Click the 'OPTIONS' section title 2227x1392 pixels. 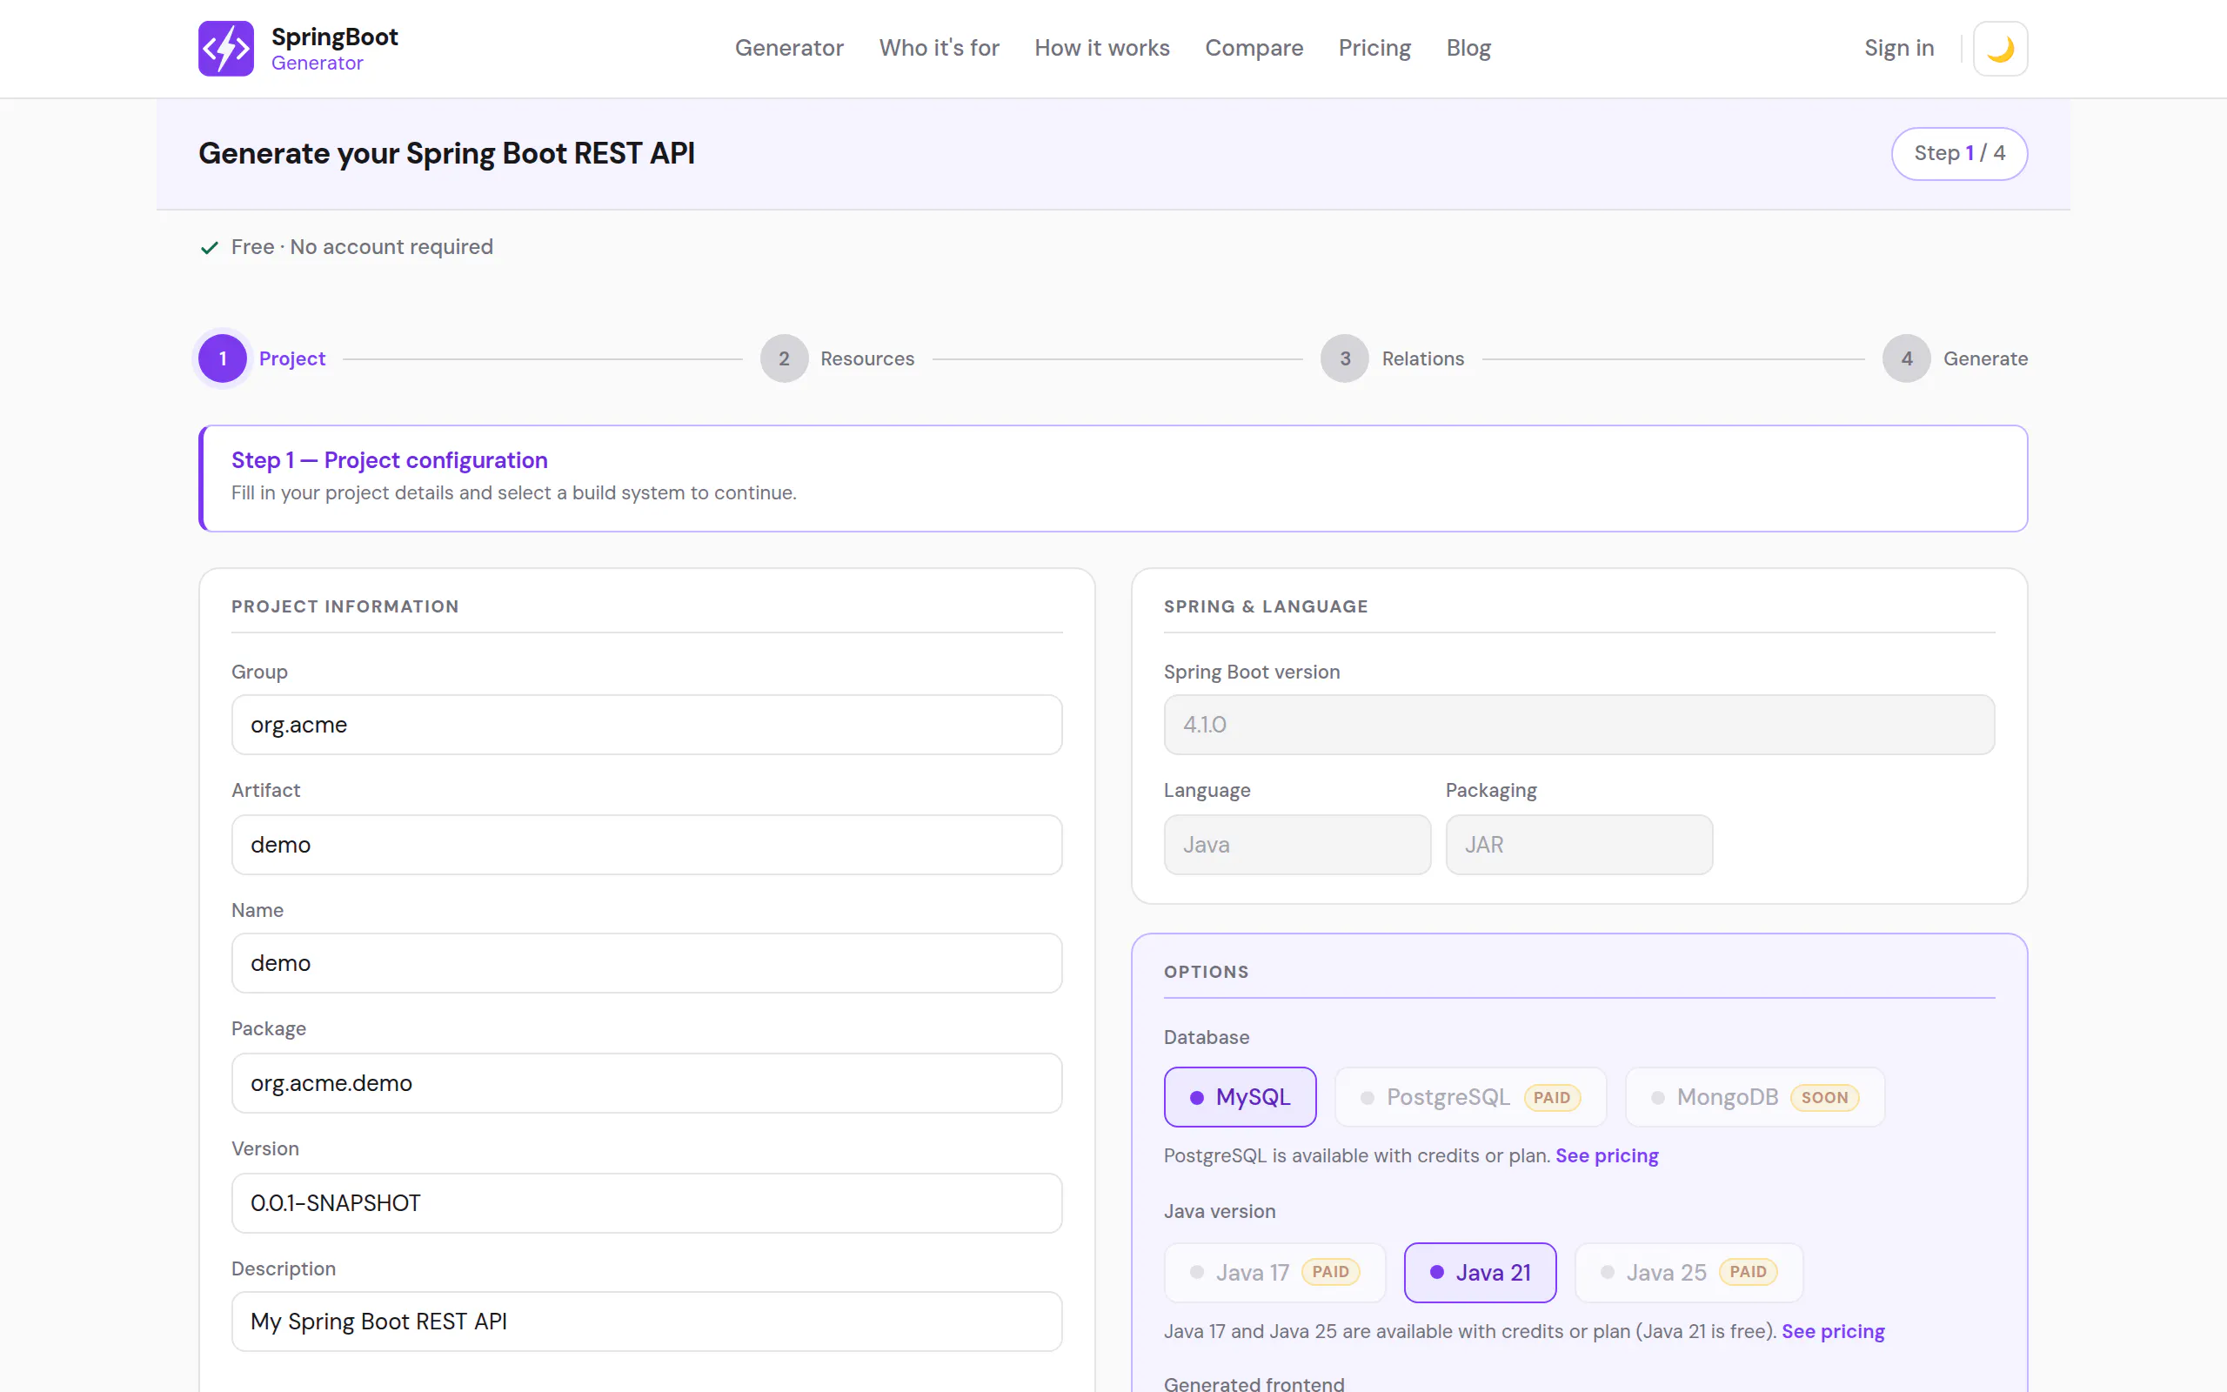1206,971
